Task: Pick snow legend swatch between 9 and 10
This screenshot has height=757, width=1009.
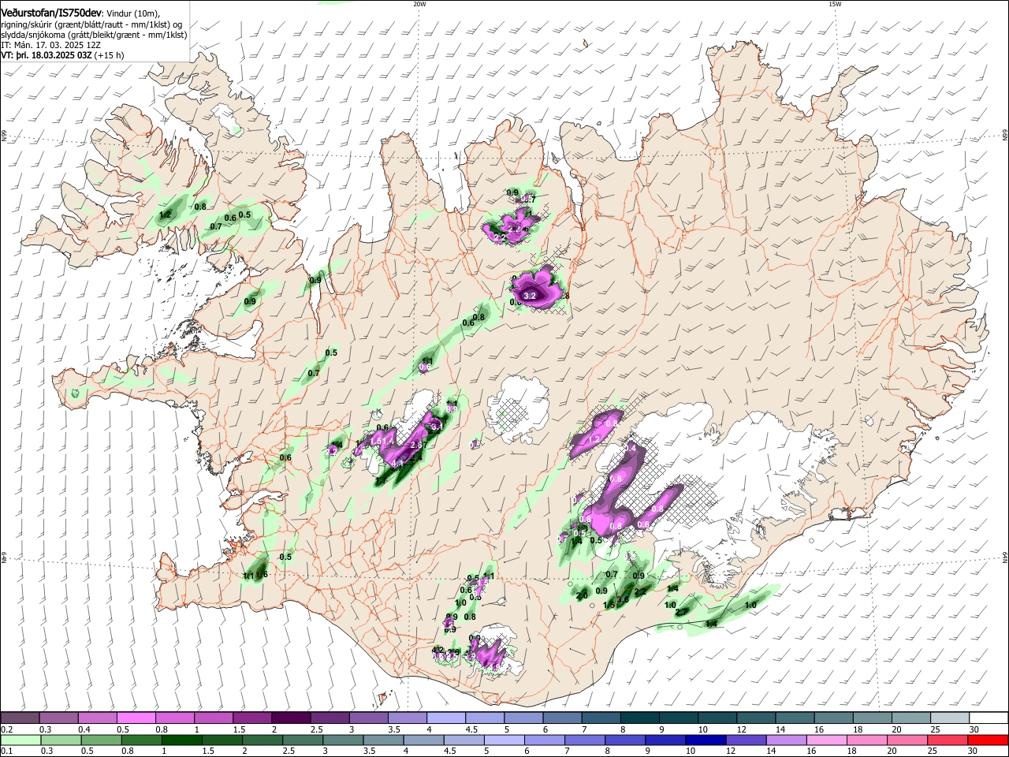Action: (x=679, y=718)
